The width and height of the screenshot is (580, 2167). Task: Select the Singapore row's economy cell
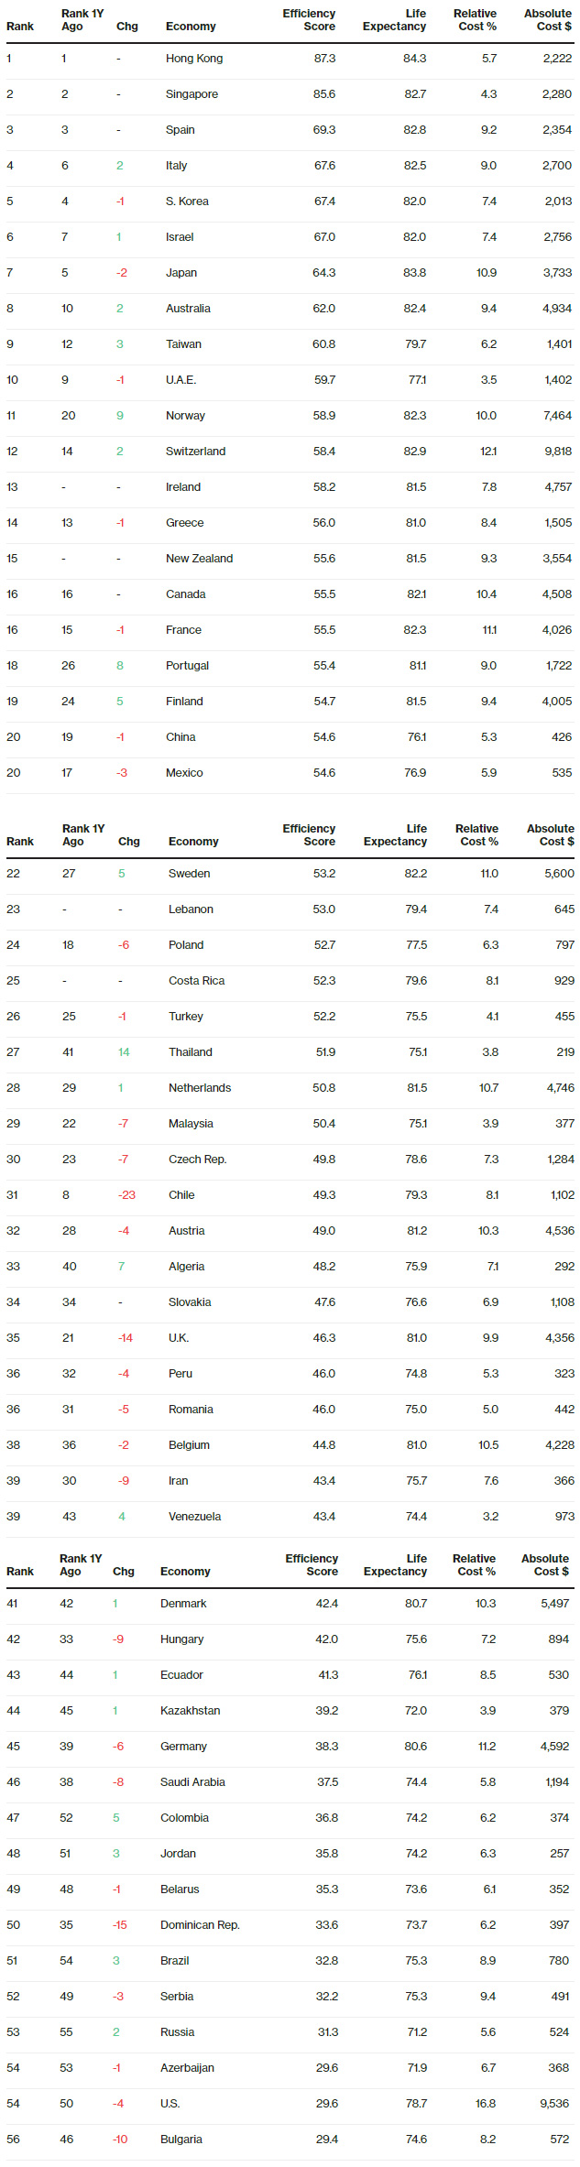pos(192,94)
